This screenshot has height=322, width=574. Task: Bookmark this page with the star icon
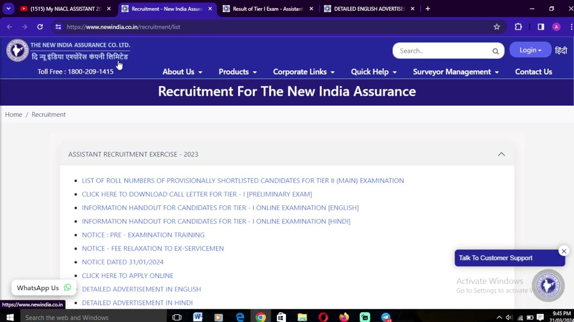(x=497, y=27)
